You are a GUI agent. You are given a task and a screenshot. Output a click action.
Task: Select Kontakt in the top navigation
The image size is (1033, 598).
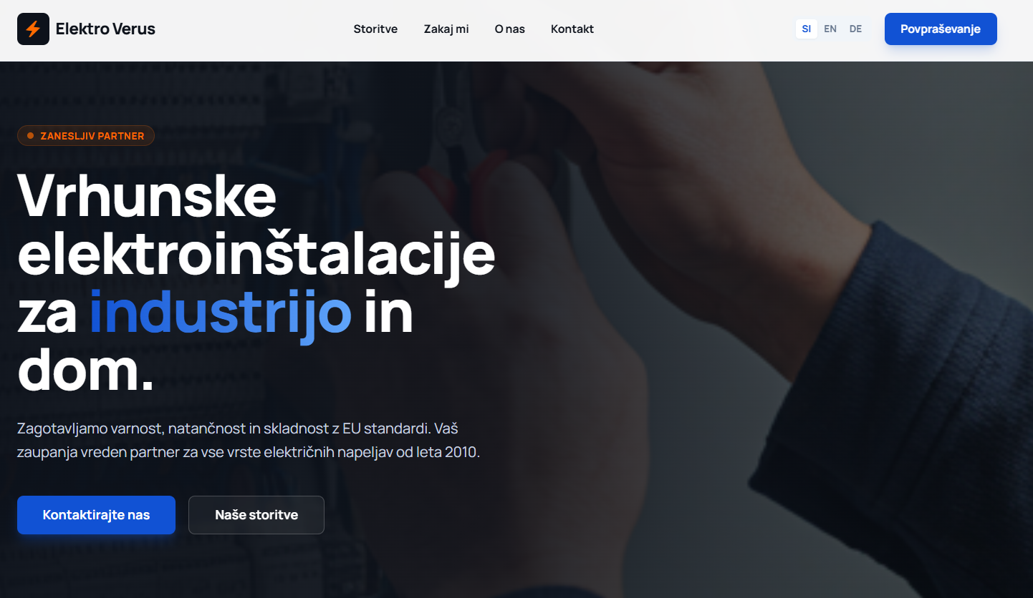pos(572,29)
